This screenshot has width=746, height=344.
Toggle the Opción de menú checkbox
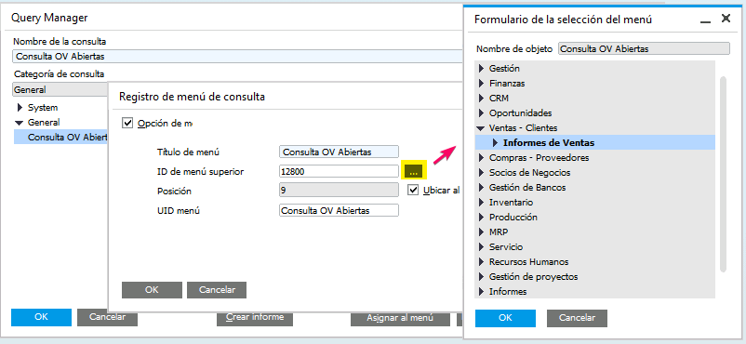point(127,123)
